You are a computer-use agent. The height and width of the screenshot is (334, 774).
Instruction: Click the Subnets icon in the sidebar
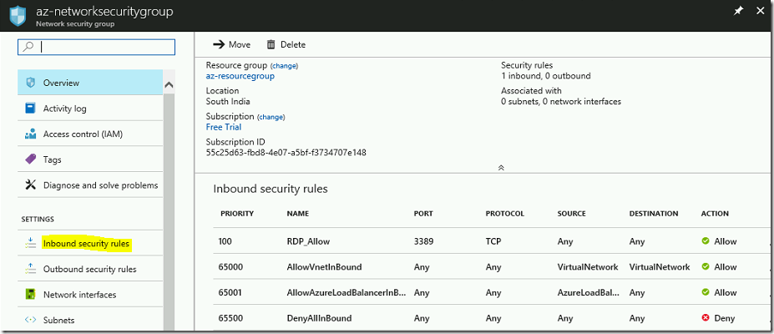pos(31,320)
